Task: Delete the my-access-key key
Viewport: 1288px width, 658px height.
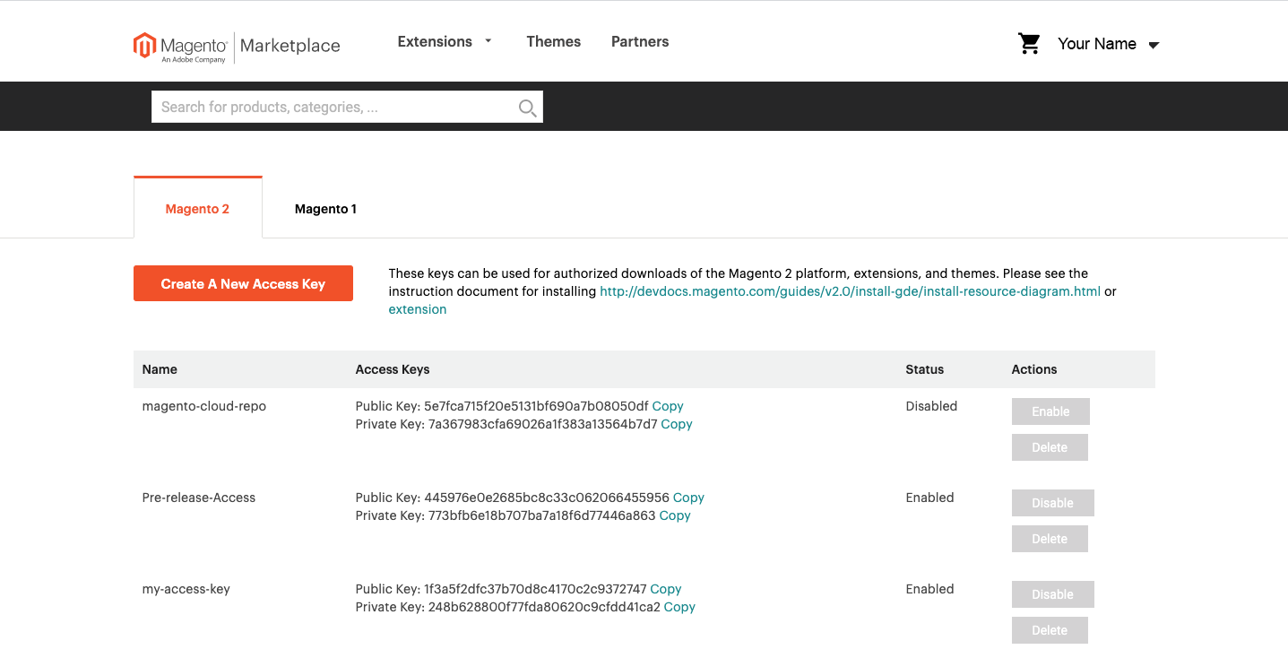Action: (1050, 630)
